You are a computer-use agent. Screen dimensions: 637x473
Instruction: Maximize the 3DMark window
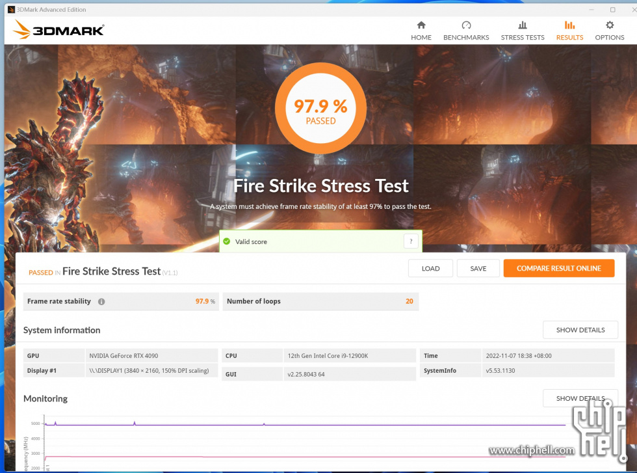click(612, 9)
